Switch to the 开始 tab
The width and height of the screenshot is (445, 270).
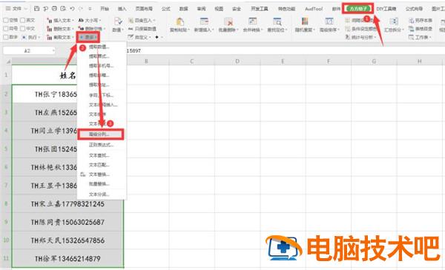105,9
